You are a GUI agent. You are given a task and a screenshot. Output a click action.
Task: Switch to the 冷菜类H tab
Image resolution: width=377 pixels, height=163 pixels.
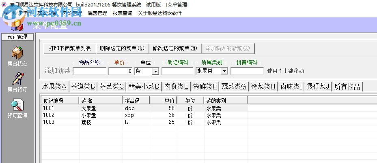(263, 87)
